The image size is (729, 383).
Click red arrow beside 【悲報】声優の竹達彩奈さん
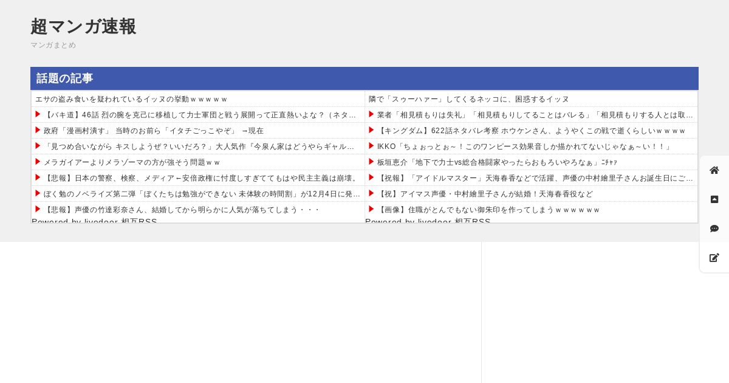click(x=38, y=209)
